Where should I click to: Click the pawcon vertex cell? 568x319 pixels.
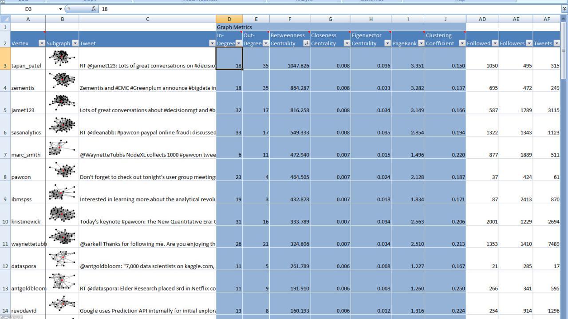point(28,170)
